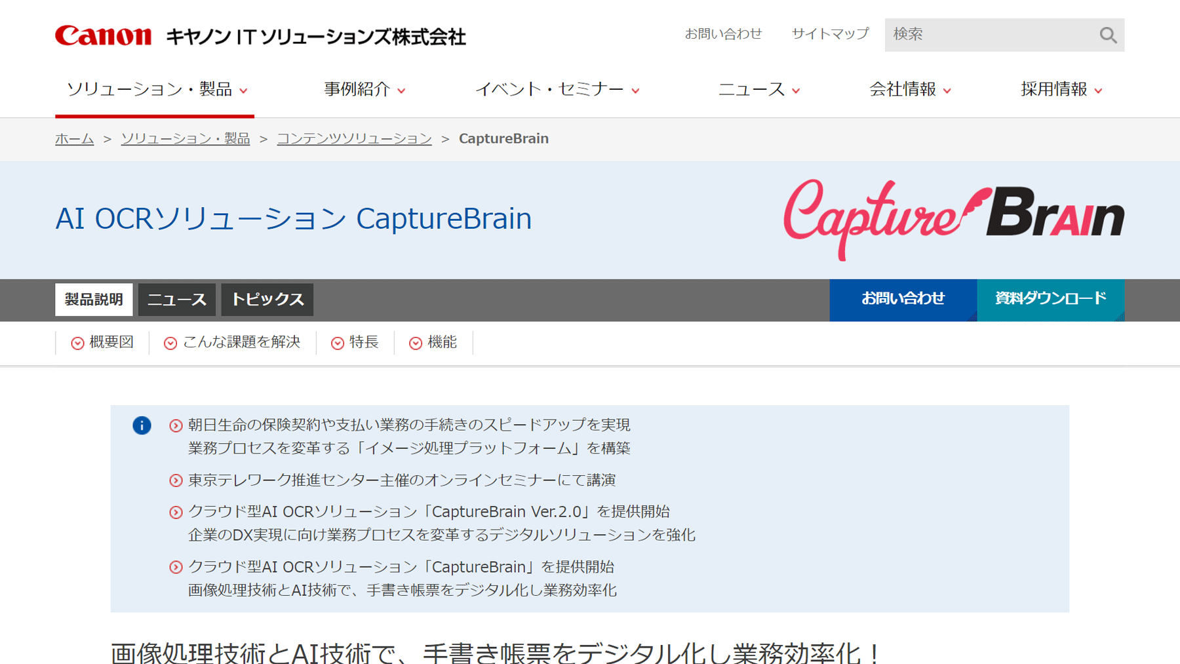Click the arrow bullet before CaptureBrain Ver.2.0 item
1180x664 pixels.
click(176, 512)
